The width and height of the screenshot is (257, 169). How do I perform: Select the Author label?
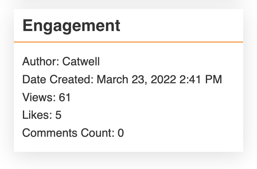click(41, 62)
